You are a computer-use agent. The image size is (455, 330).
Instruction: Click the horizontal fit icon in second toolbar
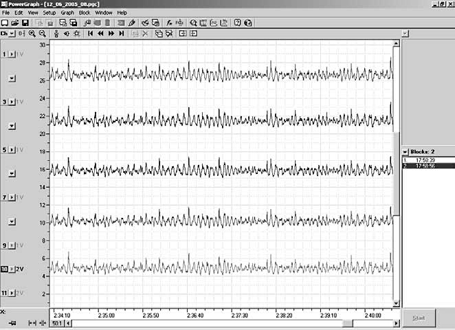[67, 34]
